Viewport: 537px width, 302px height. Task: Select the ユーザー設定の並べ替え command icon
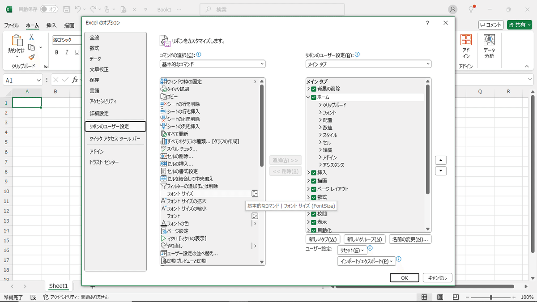click(x=163, y=253)
